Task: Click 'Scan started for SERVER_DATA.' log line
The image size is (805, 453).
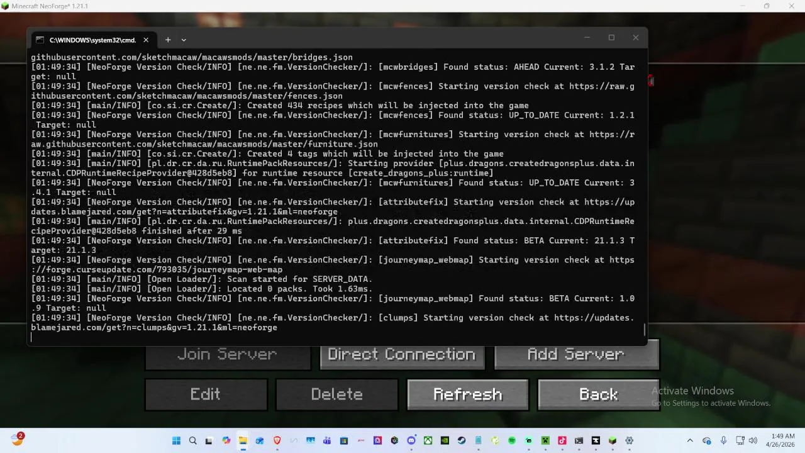Action: pyautogui.click(x=299, y=279)
